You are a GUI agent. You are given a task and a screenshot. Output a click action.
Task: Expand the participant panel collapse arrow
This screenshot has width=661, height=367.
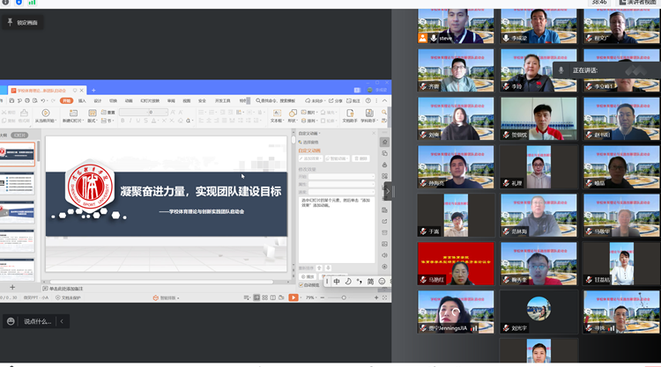[x=387, y=191]
